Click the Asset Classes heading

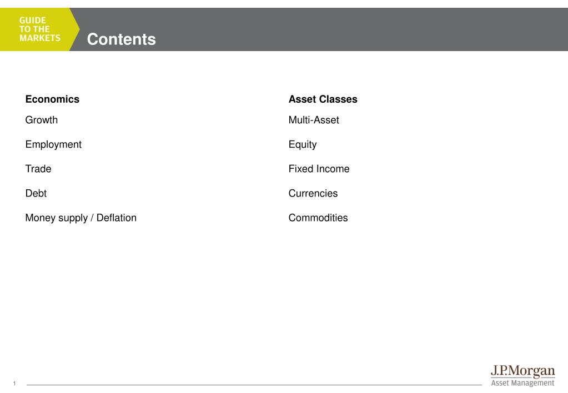pyautogui.click(x=323, y=99)
